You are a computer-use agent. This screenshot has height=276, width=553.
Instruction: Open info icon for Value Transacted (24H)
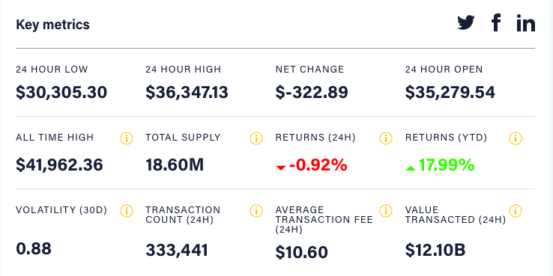click(x=516, y=211)
